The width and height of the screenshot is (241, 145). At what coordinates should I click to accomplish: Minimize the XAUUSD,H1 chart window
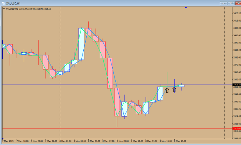click(223, 3)
